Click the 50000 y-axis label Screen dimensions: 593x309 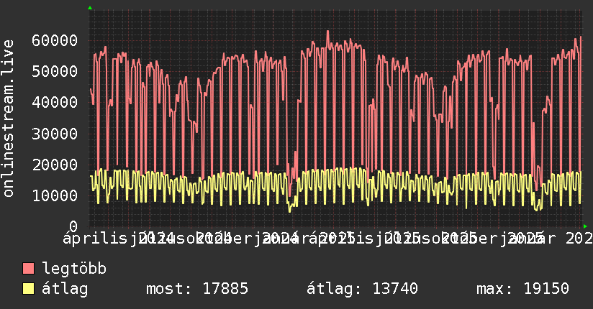pyautogui.click(x=55, y=71)
